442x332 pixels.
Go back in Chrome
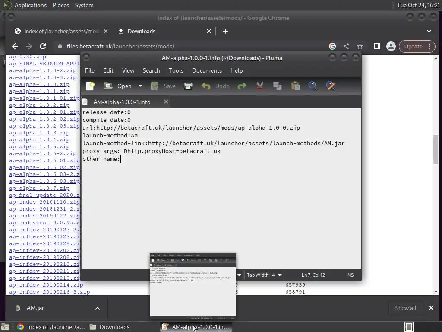(x=15, y=46)
